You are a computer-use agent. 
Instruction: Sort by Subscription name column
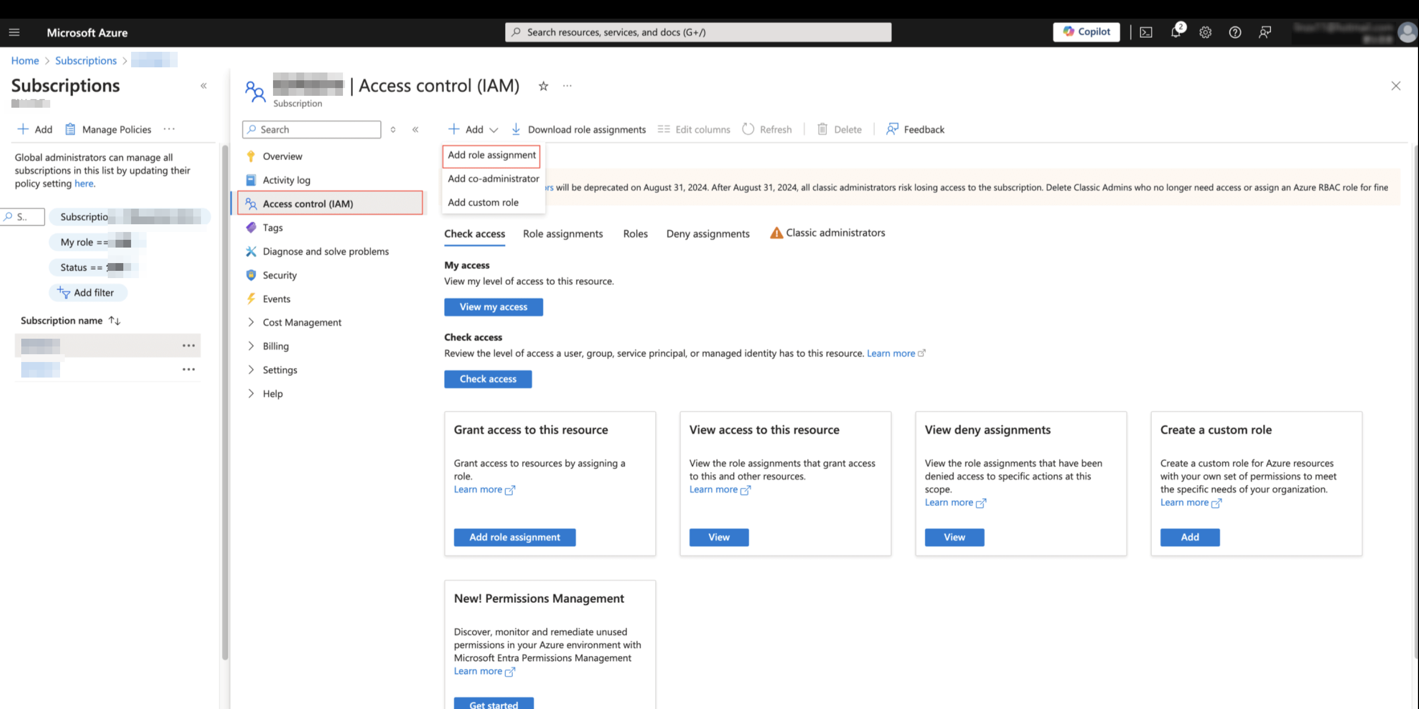70,321
